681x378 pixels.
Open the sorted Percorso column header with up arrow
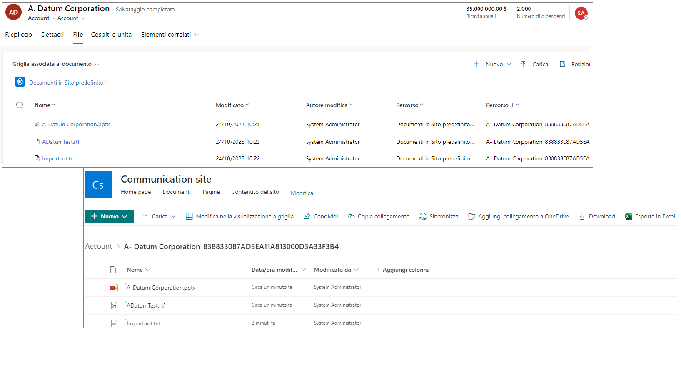click(x=502, y=105)
